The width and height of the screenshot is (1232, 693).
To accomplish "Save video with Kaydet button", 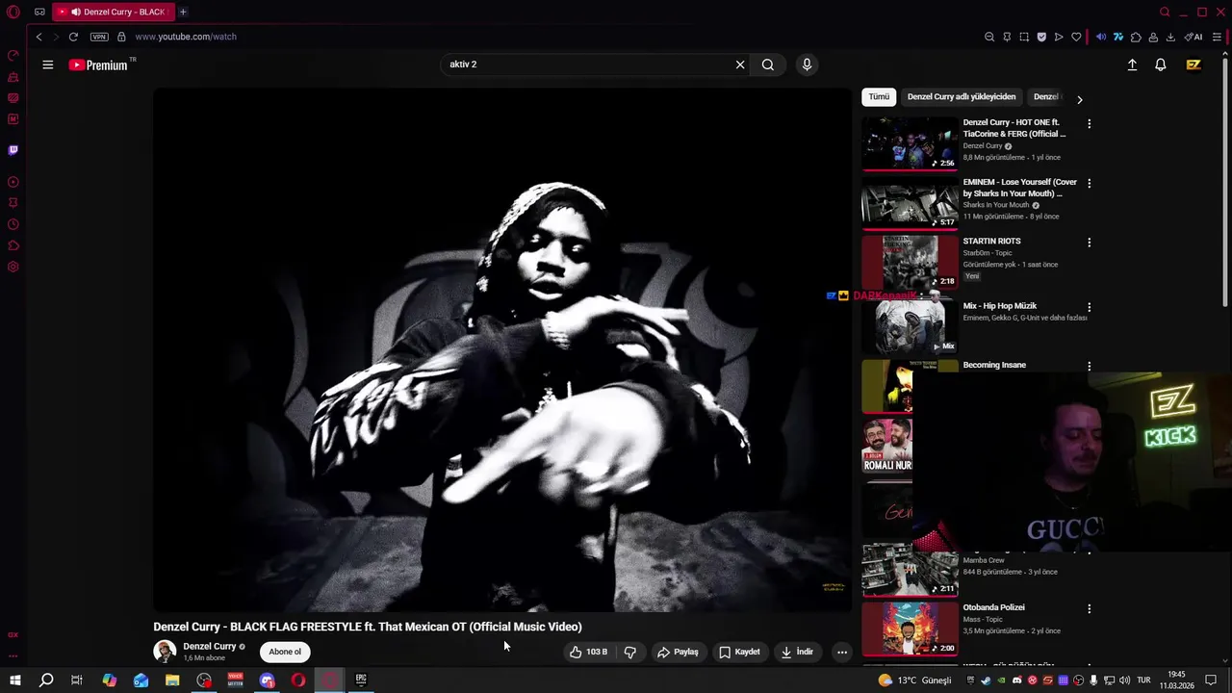I will click(739, 652).
